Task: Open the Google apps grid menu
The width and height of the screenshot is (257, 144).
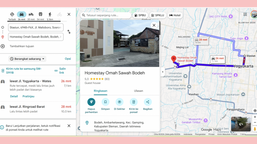Action: tap(245, 14)
